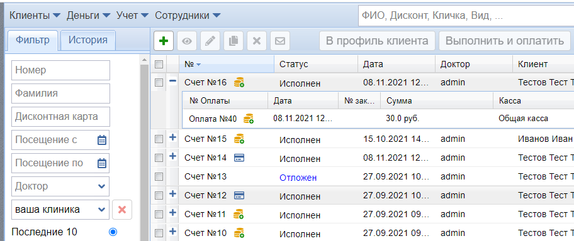Image resolution: width=574 pixels, height=241 pixels.
Task: Click В профиль клиента button
Action: coord(377,41)
